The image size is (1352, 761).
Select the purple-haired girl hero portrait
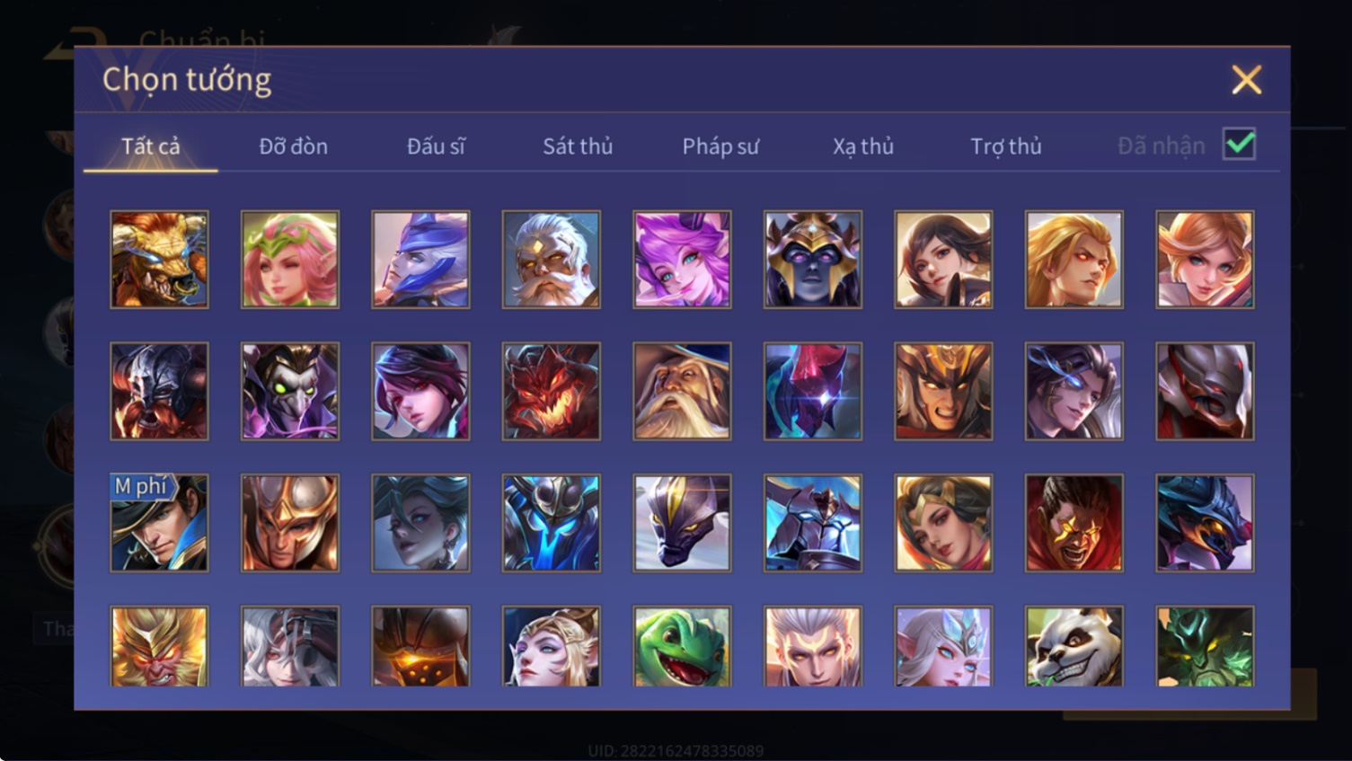[682, 260]
